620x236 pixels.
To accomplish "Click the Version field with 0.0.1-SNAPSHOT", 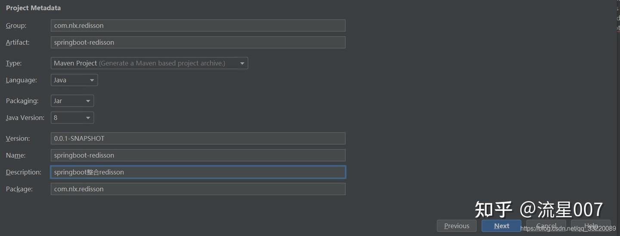I will (198, 138).
